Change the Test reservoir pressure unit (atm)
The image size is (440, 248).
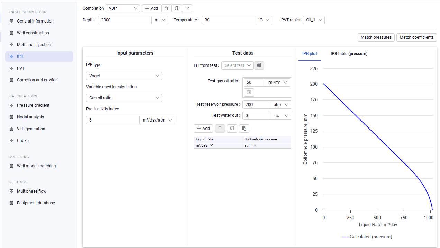pyautogui.click(x=281, y=105)
